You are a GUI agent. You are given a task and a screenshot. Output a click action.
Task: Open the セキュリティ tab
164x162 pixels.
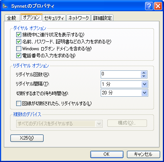pos(54,18)
